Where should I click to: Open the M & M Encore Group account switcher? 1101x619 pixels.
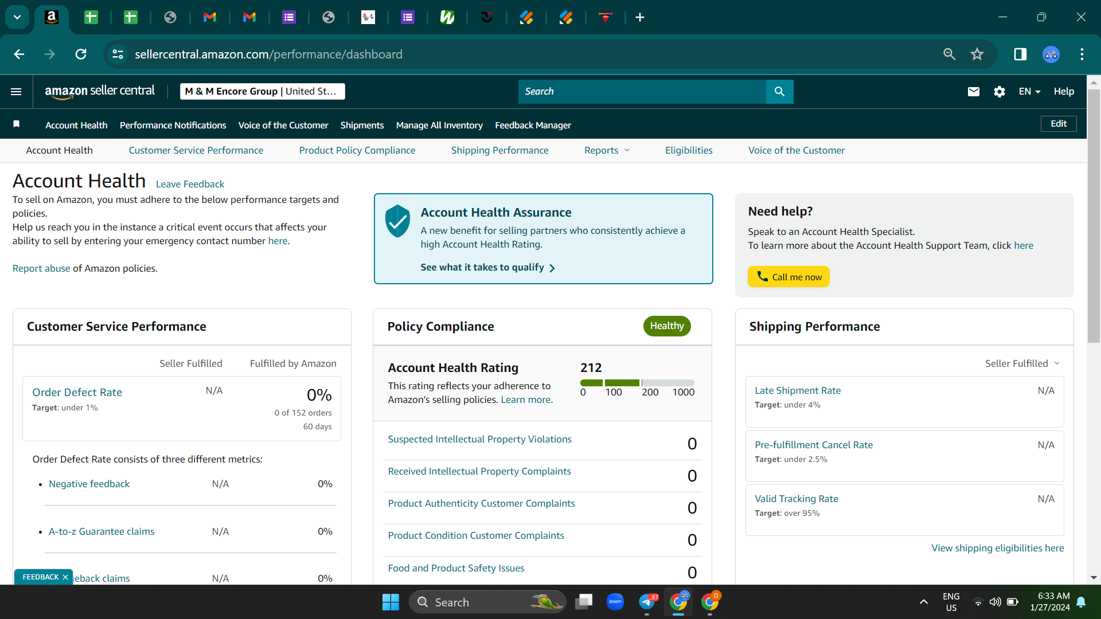(x=263, y=92)
